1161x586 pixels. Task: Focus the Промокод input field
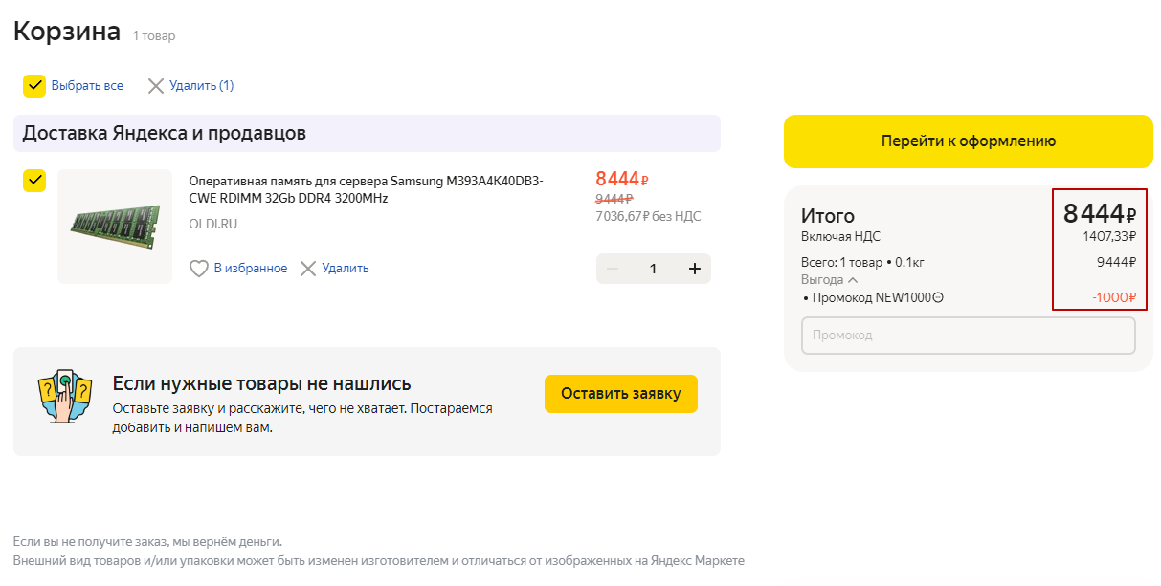point(968,336)
